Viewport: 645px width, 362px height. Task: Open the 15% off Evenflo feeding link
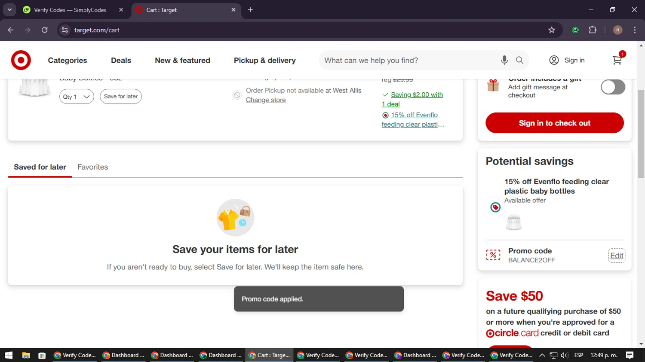point(413,120)
